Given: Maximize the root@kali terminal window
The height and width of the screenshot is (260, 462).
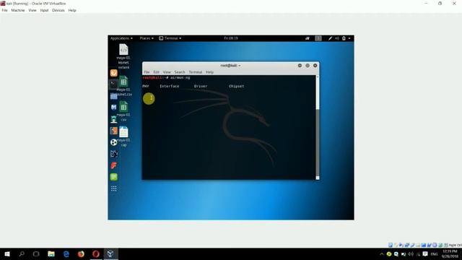Looking at the screenshot, I should 308,66.
